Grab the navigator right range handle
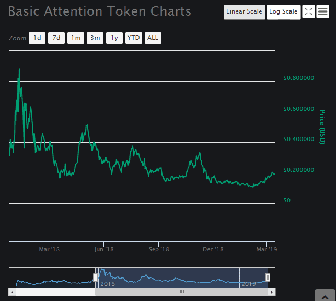 click(x=268, y=277)
